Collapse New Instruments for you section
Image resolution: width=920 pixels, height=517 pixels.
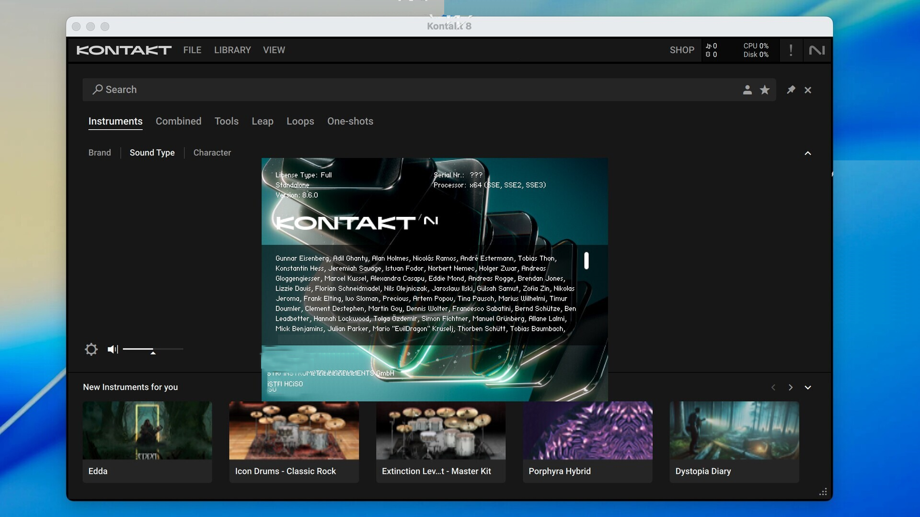pyautogui.click(x=808, y=387)
